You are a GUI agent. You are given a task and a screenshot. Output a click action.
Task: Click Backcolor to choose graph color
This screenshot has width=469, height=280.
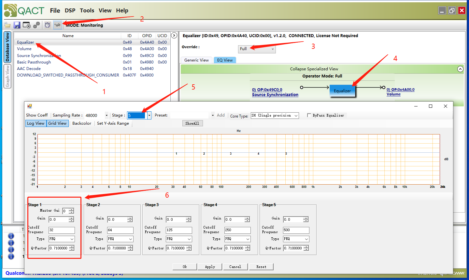[x=82, y=123]
